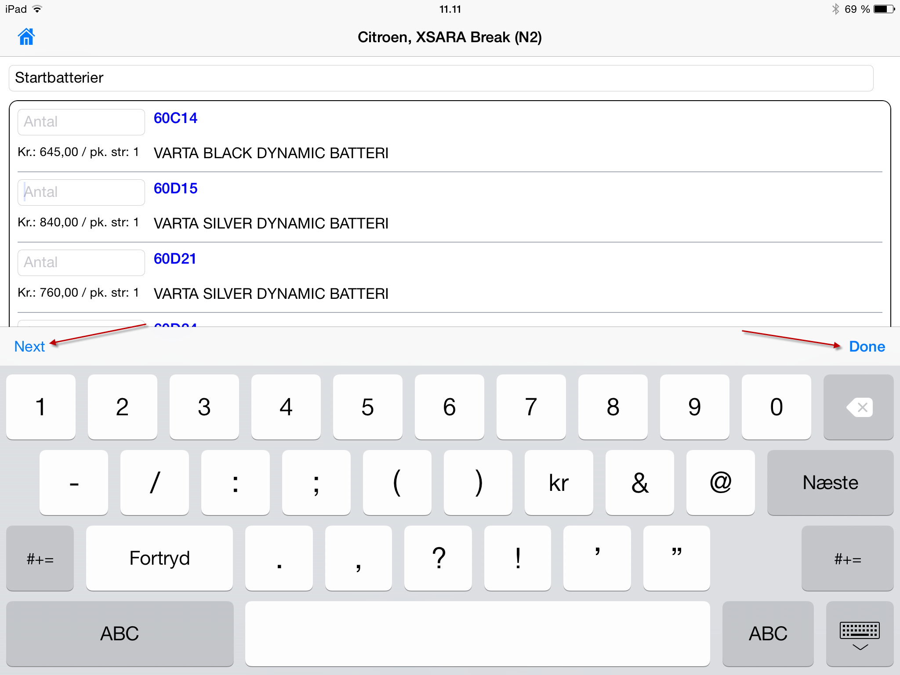Screen dimensions: 900x675
Task: Tap the blue home icon
Action: click(26, 37)
